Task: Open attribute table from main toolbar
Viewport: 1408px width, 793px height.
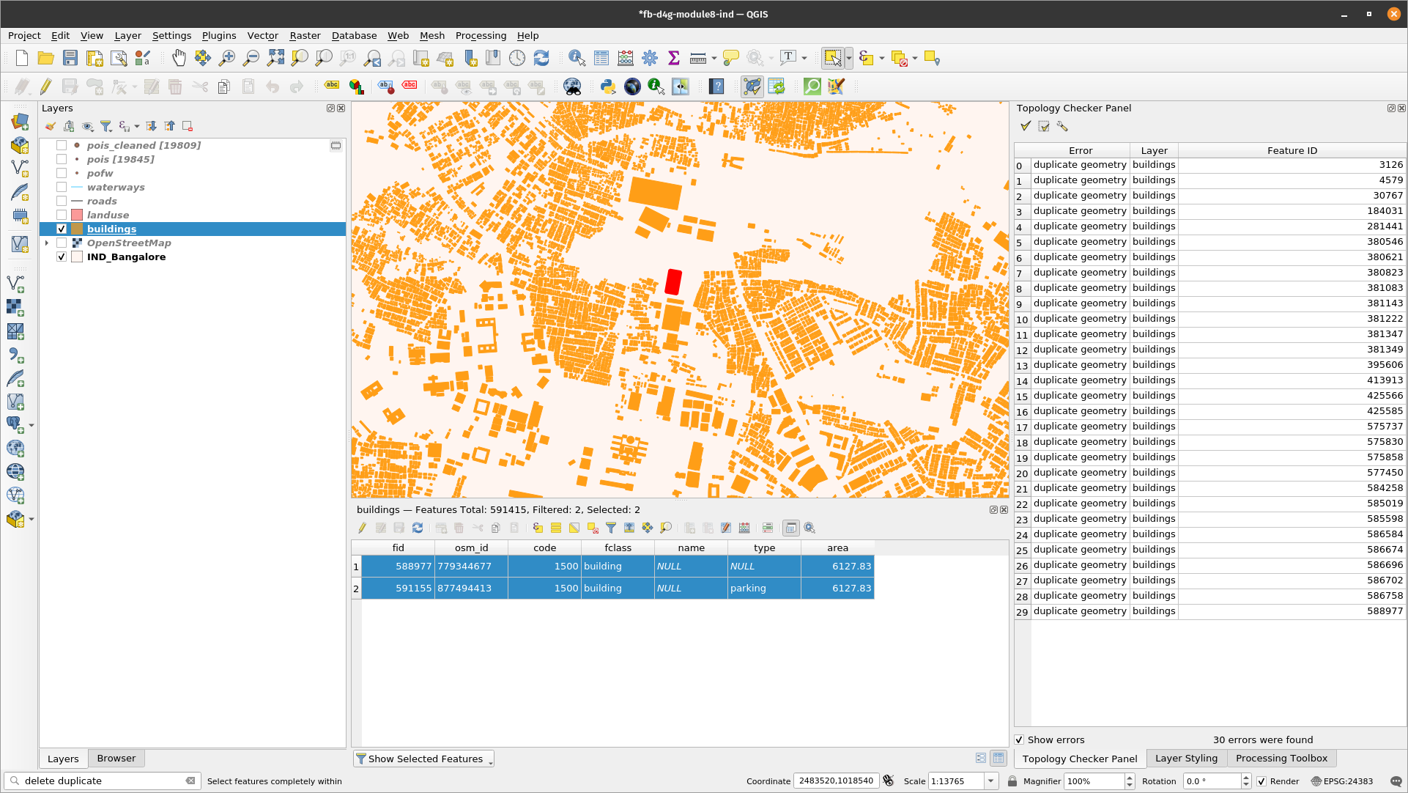Action: pos(601,59)
